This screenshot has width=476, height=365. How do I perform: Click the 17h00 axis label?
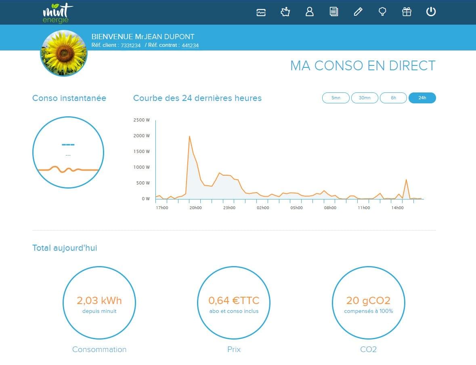click(162, 208)
